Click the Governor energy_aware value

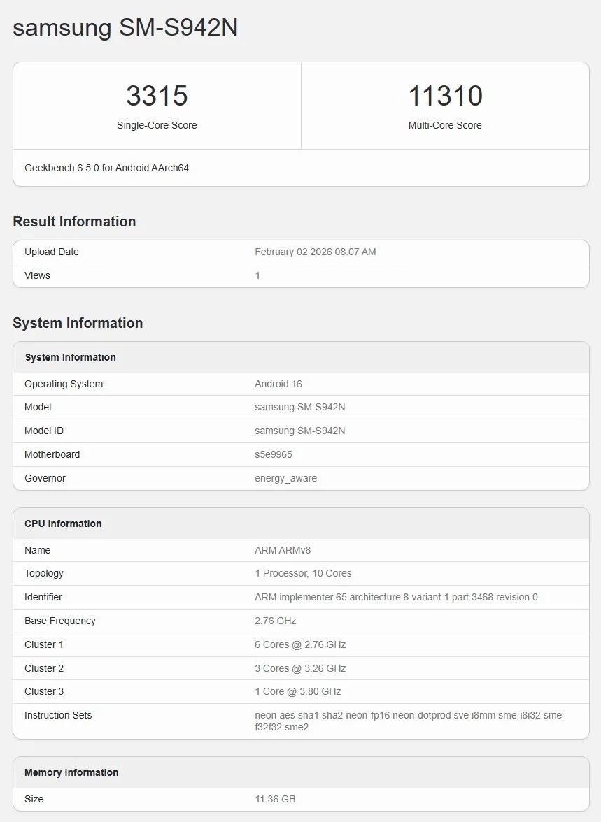coord(285,478)
